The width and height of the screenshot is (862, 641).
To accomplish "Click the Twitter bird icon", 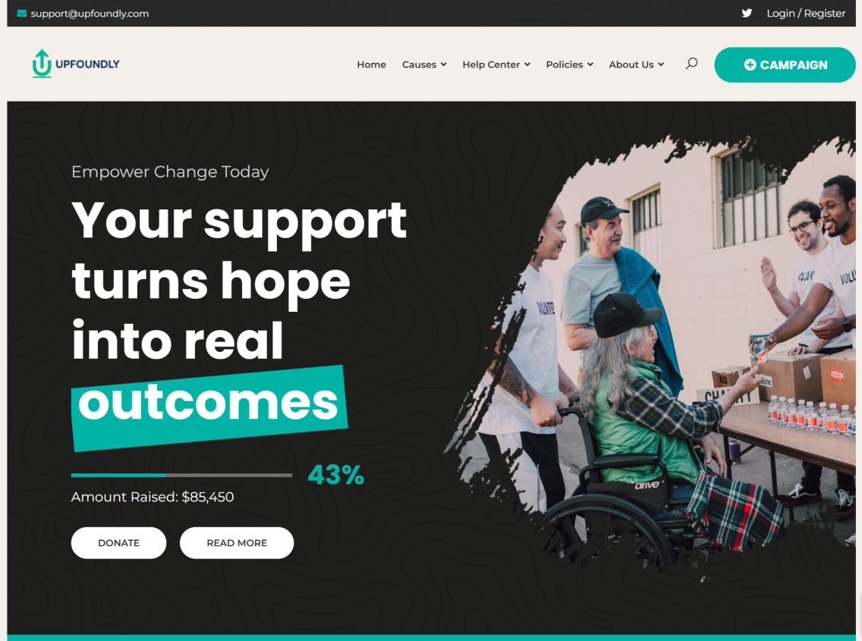I will click(747, 13).
